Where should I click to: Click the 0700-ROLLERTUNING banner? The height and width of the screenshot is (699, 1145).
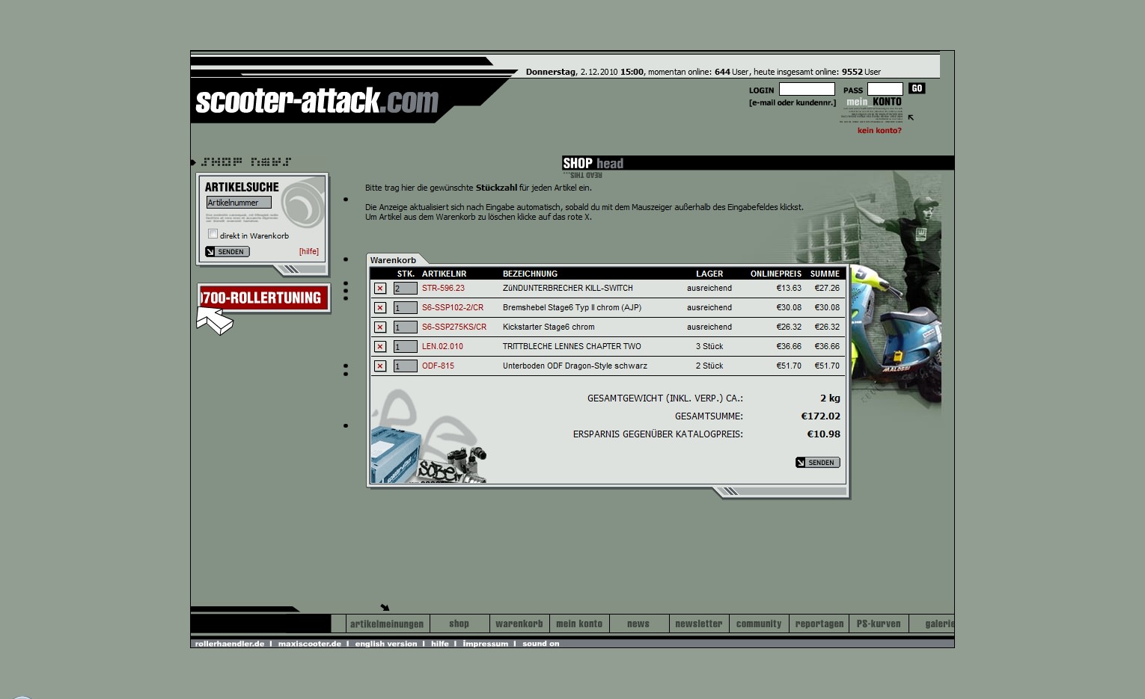pos(263,298)
